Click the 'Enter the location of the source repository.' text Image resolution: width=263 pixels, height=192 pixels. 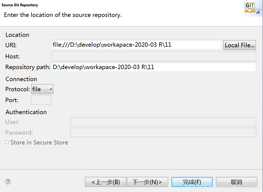tap(63, 15)
